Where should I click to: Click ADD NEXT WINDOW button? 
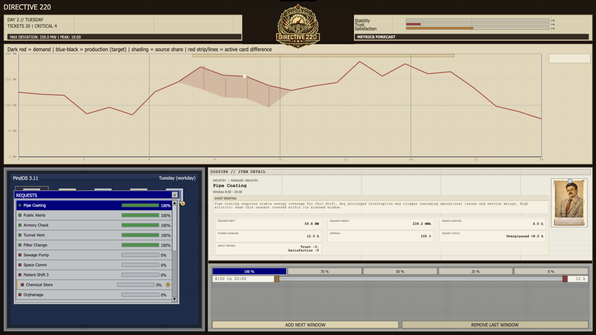[305, 325]
